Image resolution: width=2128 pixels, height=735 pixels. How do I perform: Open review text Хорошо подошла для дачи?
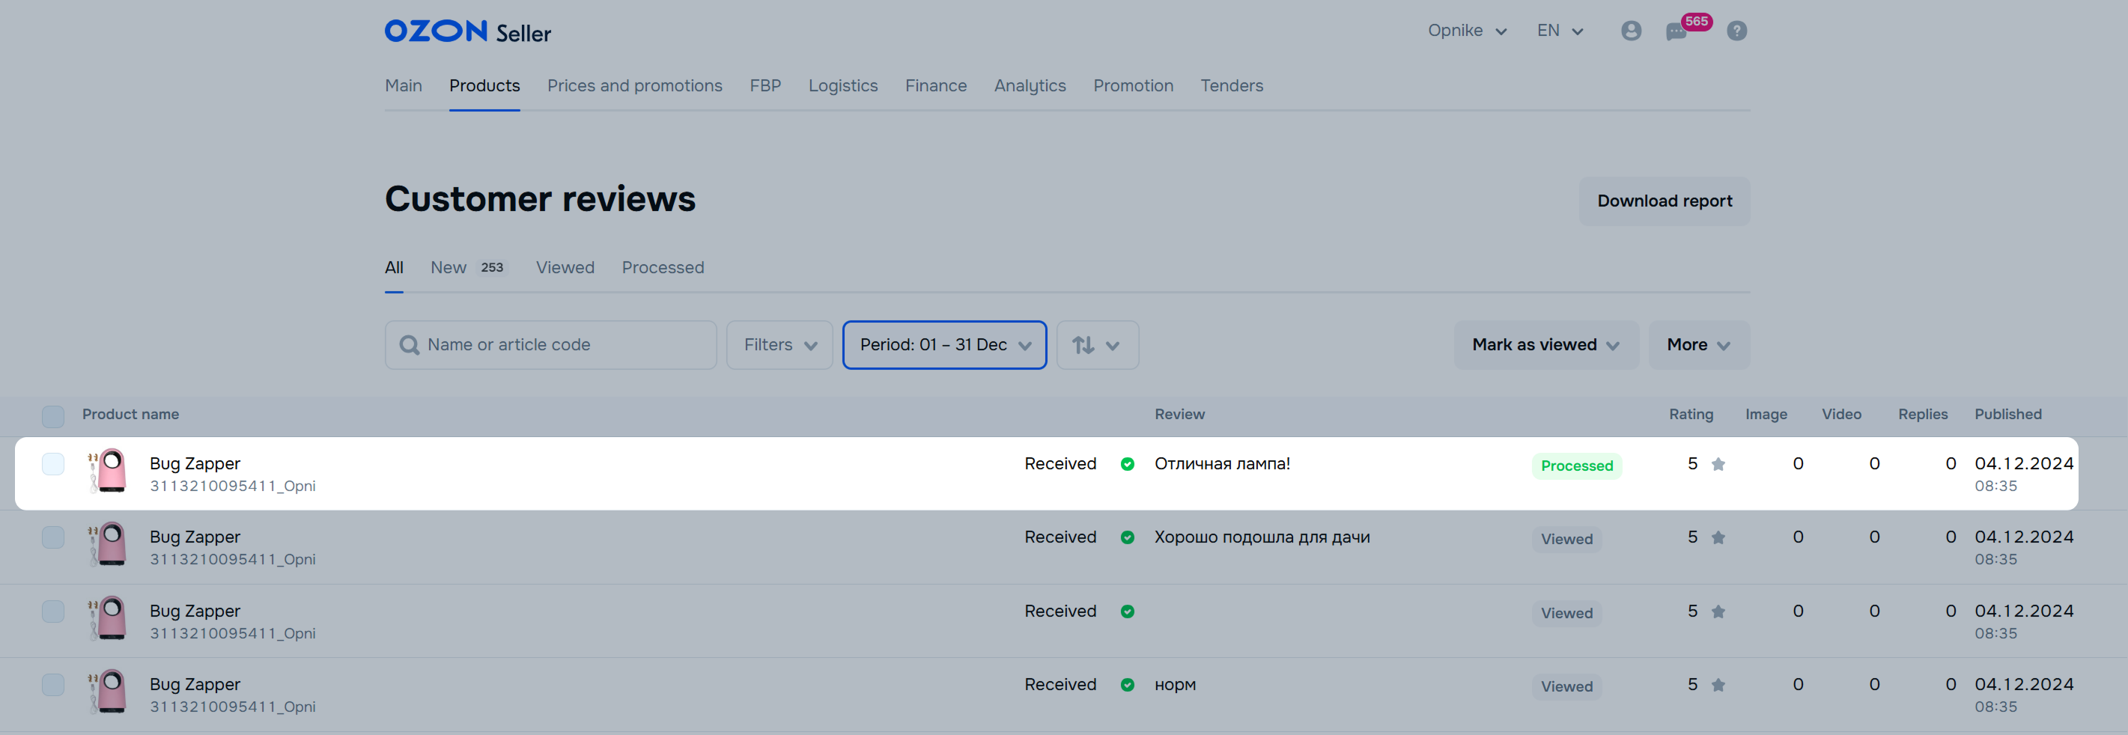click(x=1262, y=537)
